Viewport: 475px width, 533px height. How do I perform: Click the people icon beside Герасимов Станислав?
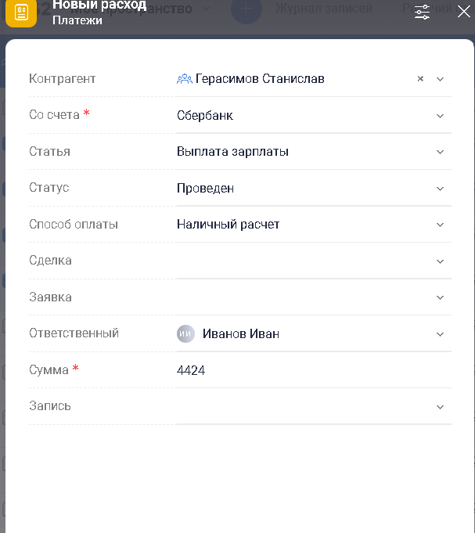185,79
